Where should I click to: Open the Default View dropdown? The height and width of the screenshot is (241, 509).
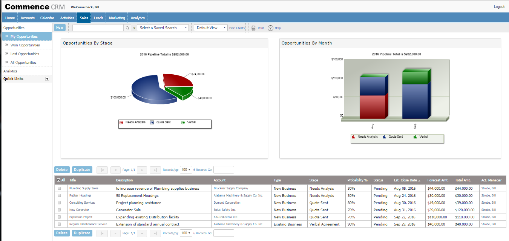click(211, 28)
